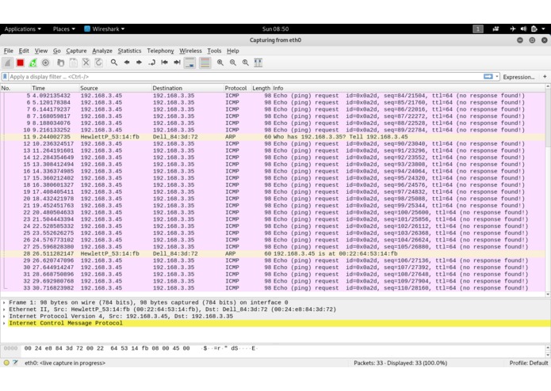Viewport: 551px width, 391px height.
Task: Click the display filter input field
Action: click(245, 77)
